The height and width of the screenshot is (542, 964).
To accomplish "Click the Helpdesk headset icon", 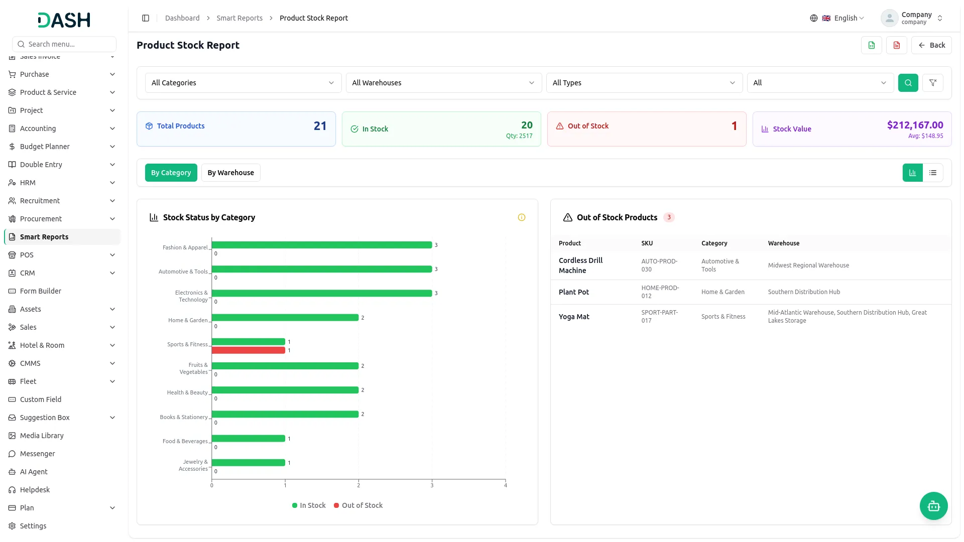I will click(x=12, y=490).
